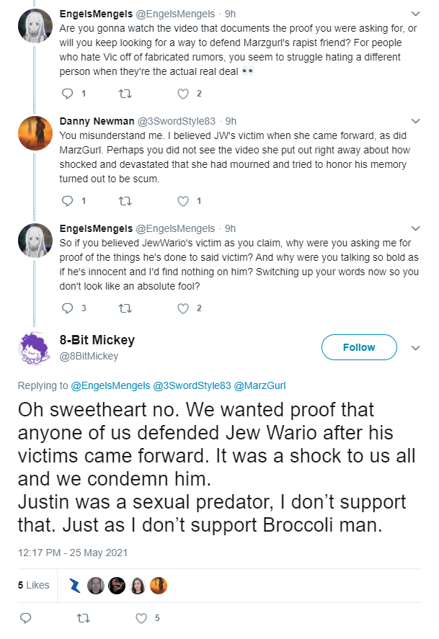The height and width of the screenshot is (639, 439).
Task: Retweet EngelsMengels' first tweet about the video
Action: pos(125,94)
